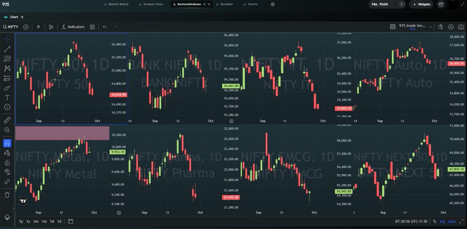Click the blue Save layout link

point(413,29)
